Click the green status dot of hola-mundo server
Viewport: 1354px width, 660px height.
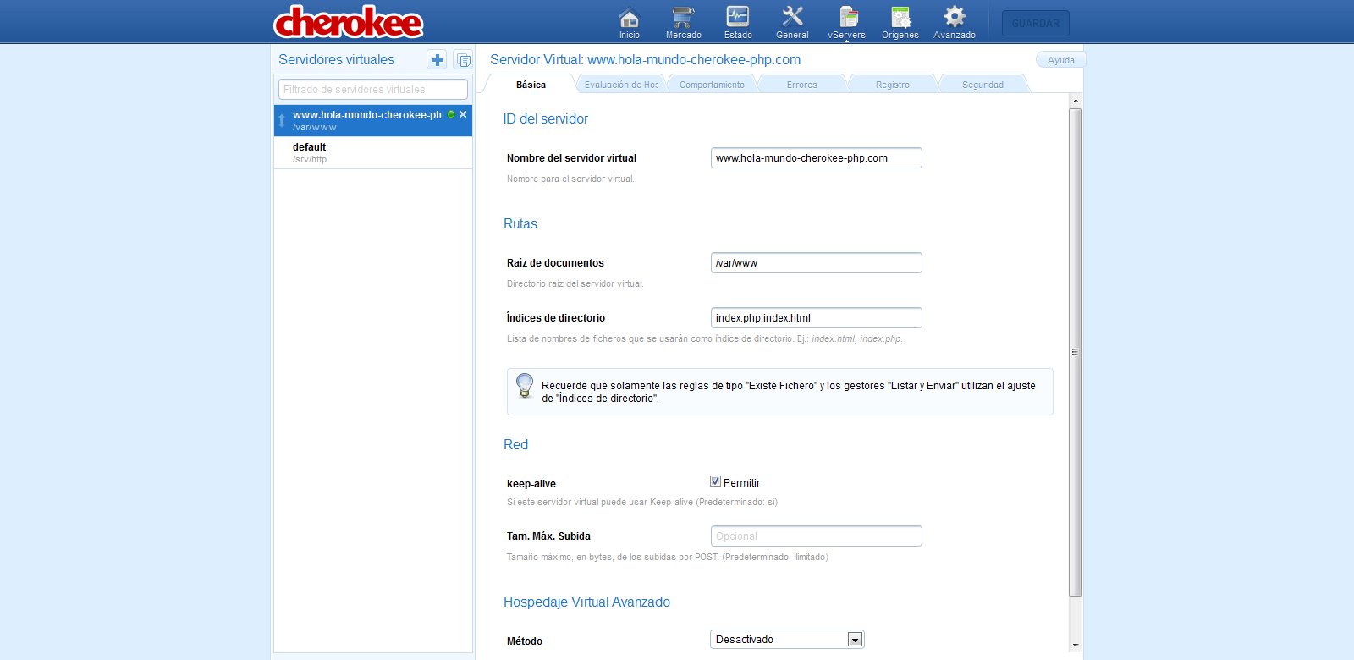(x=451, y=114)
